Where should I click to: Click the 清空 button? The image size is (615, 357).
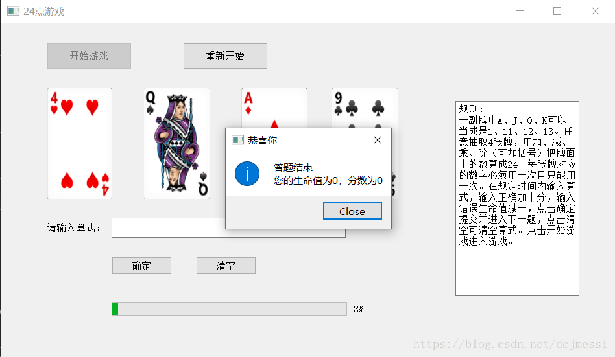pos(226,266)
